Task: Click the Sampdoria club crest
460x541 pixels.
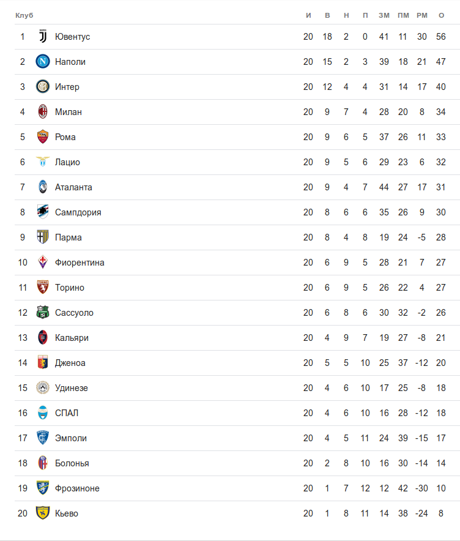Action: [42, 212]
